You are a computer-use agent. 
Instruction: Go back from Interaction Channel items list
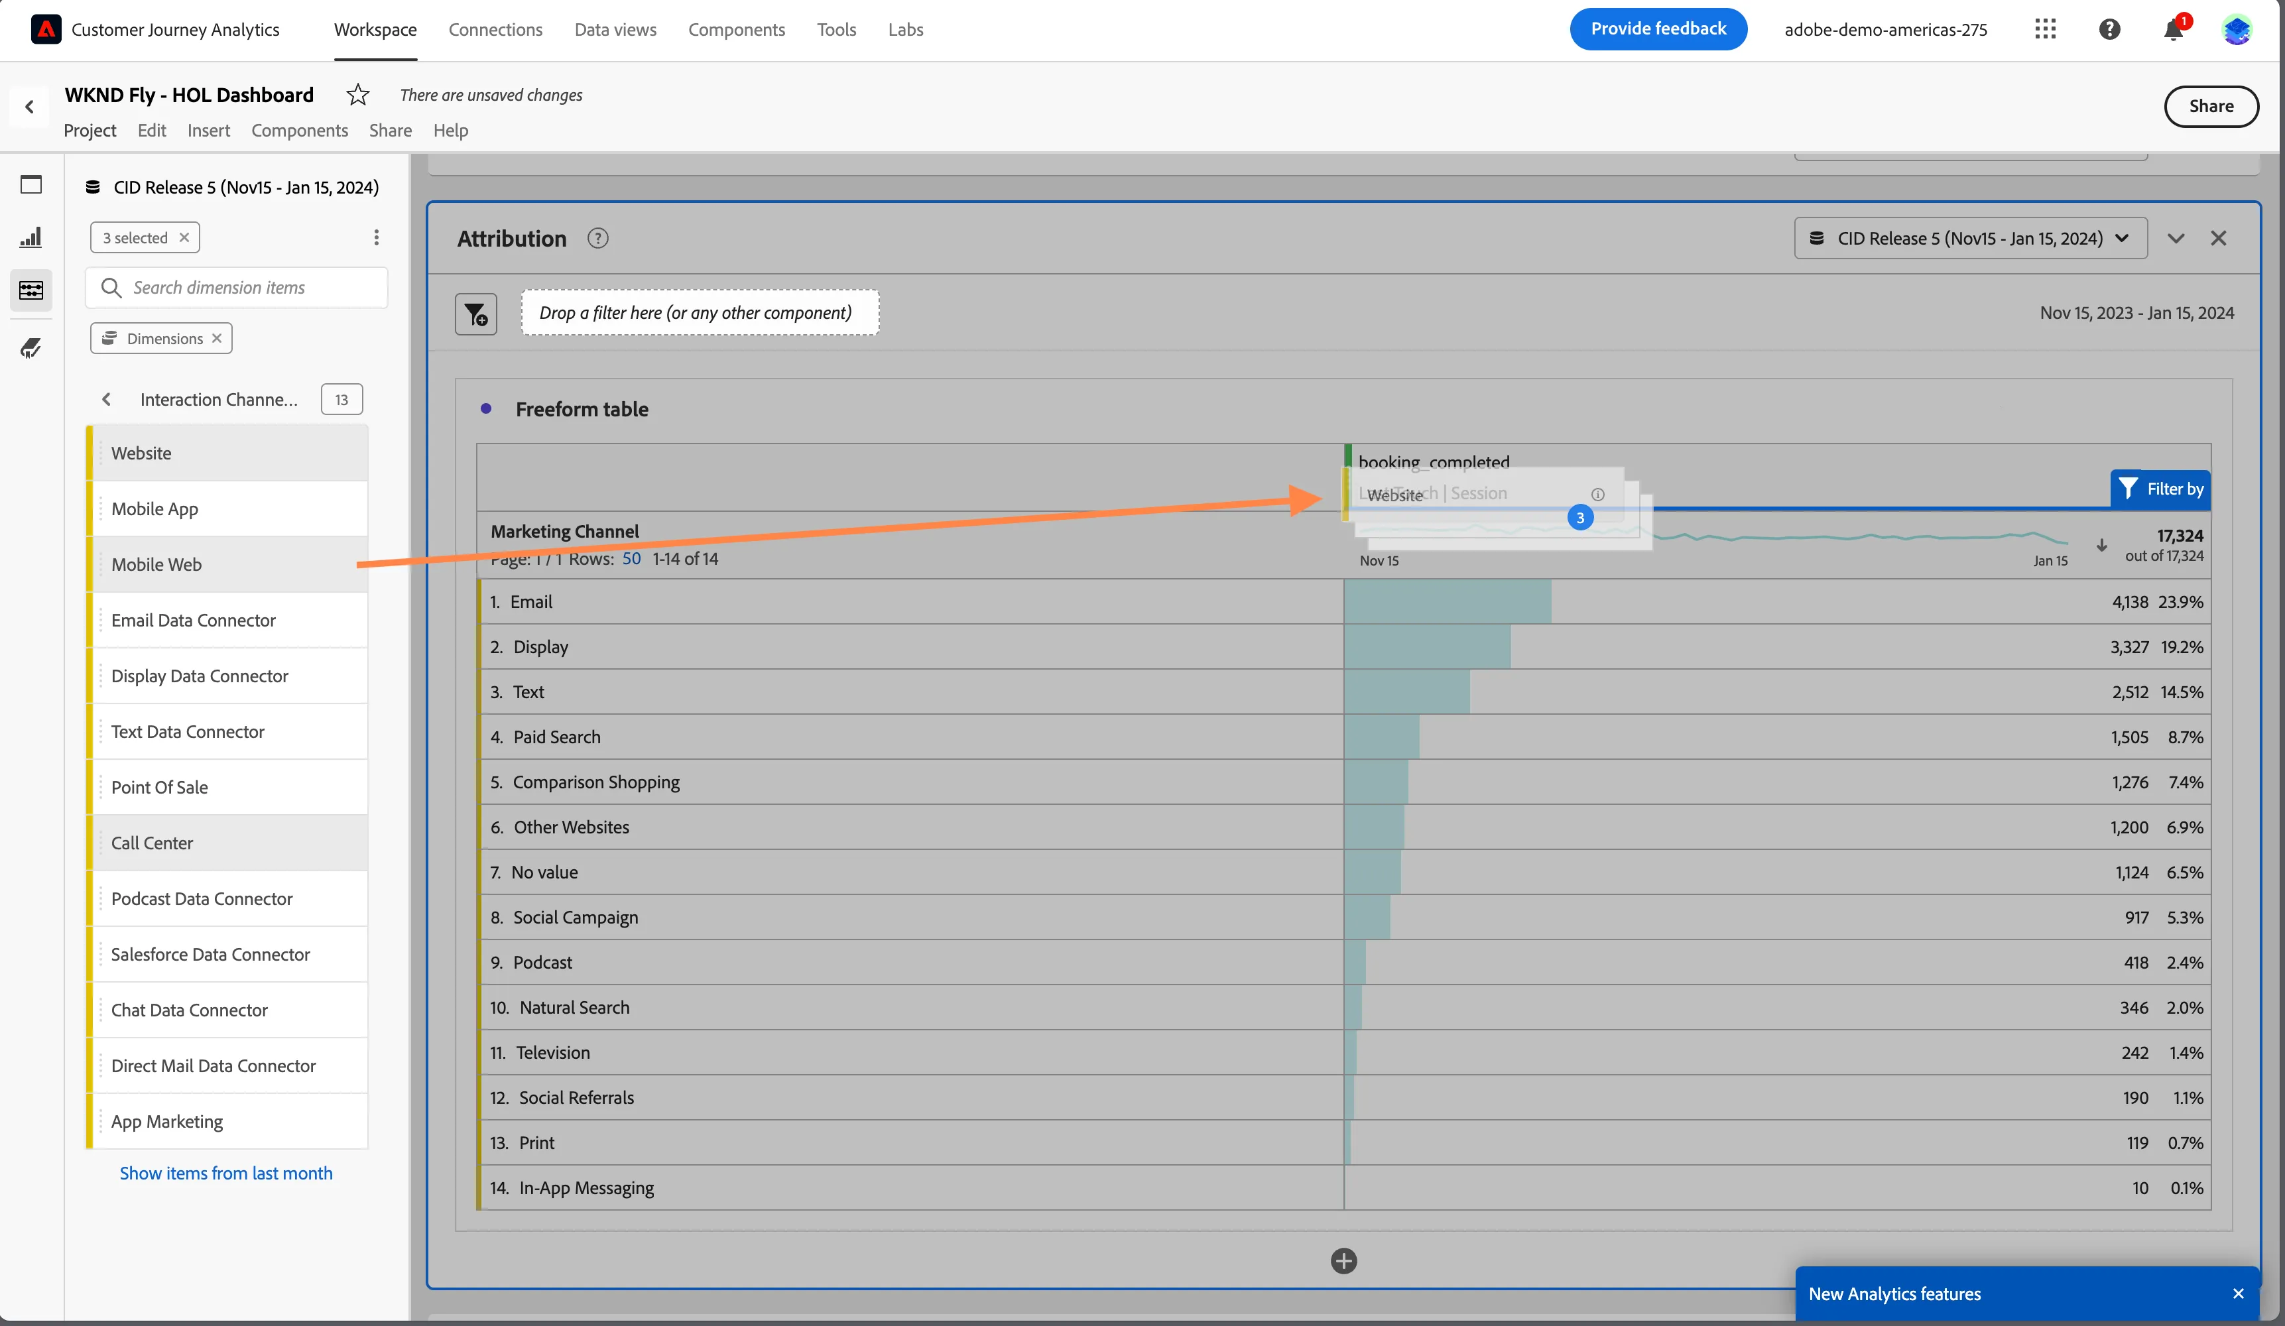[107, 399]
